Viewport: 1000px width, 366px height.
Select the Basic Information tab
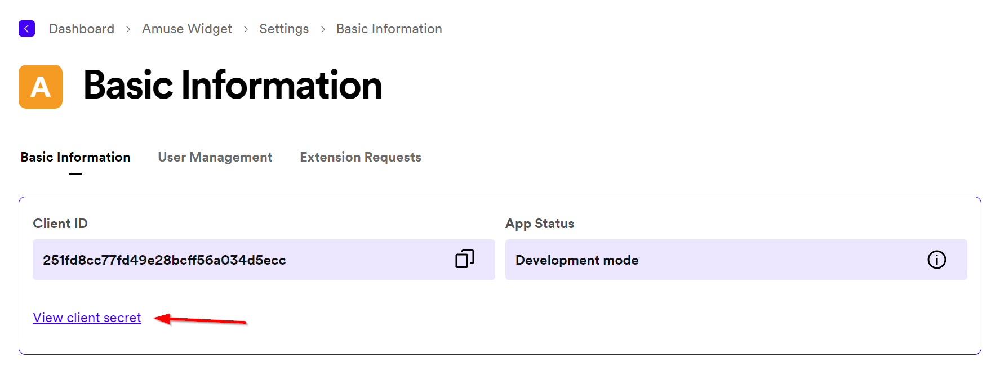[x=75, y=157]
